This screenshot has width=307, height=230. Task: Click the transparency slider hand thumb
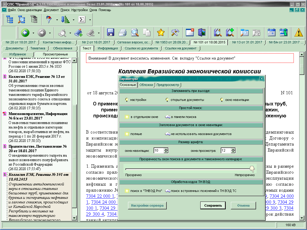click(x=252, y=169)
